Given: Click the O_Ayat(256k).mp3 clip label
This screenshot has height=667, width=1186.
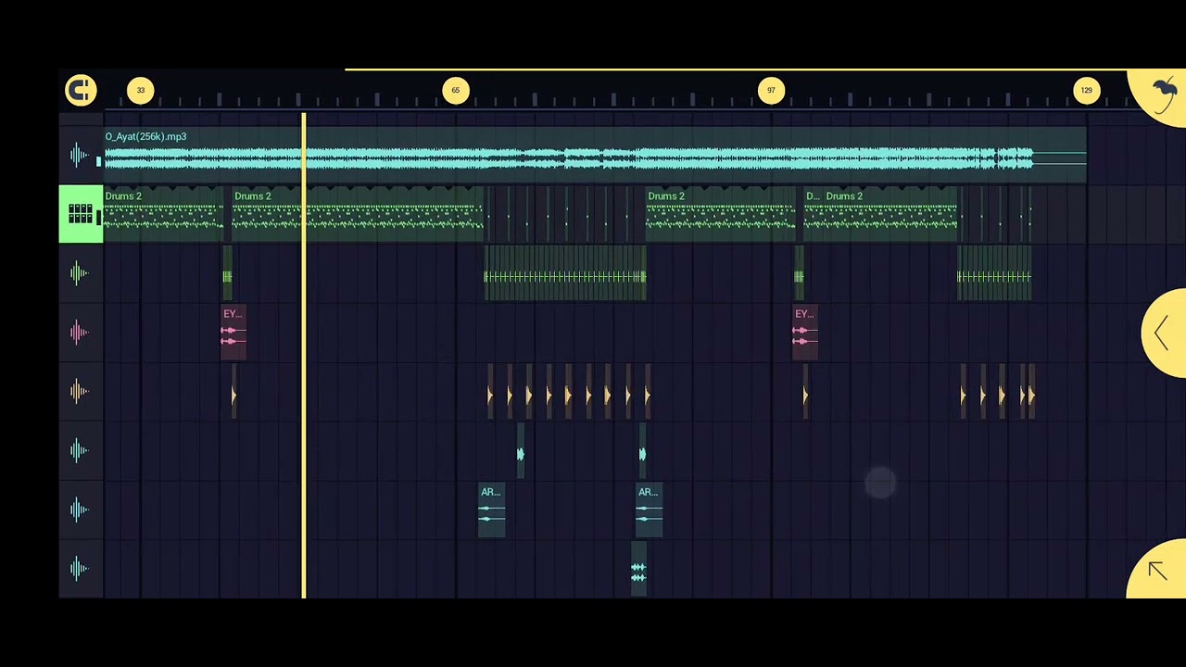Looking at the screenshot, I should click(x=145, y=136).
